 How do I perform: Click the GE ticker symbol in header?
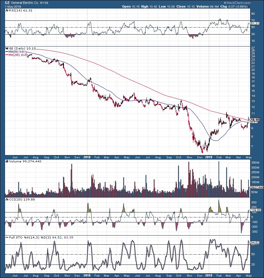[7, 3]
